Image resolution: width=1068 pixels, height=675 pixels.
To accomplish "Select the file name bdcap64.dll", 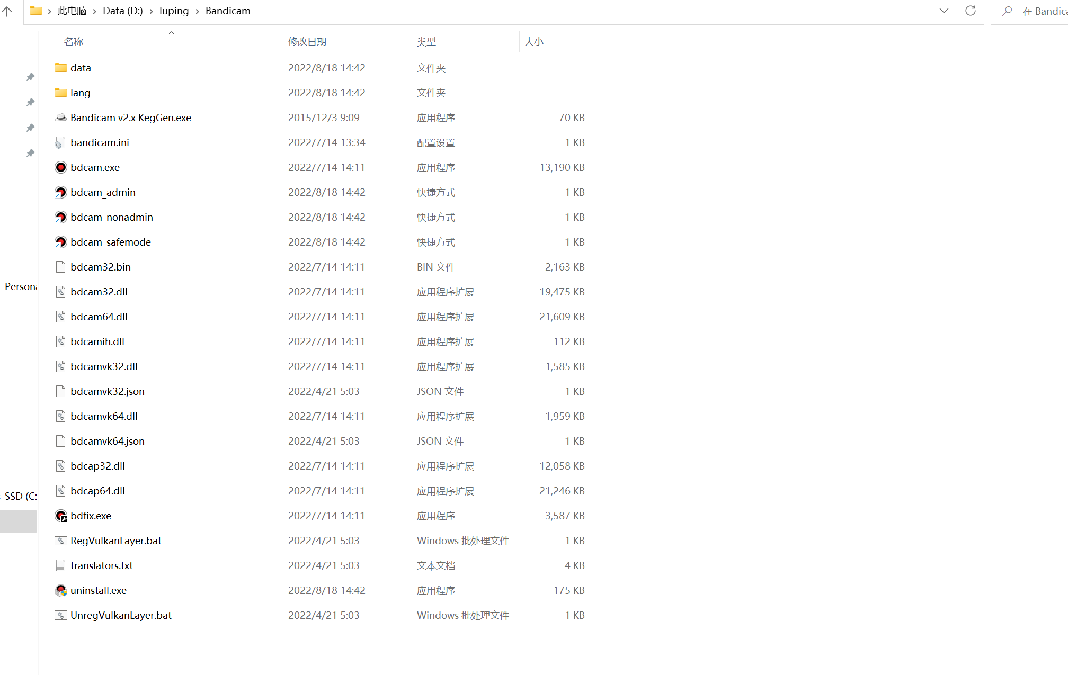I will pos(98,491).
